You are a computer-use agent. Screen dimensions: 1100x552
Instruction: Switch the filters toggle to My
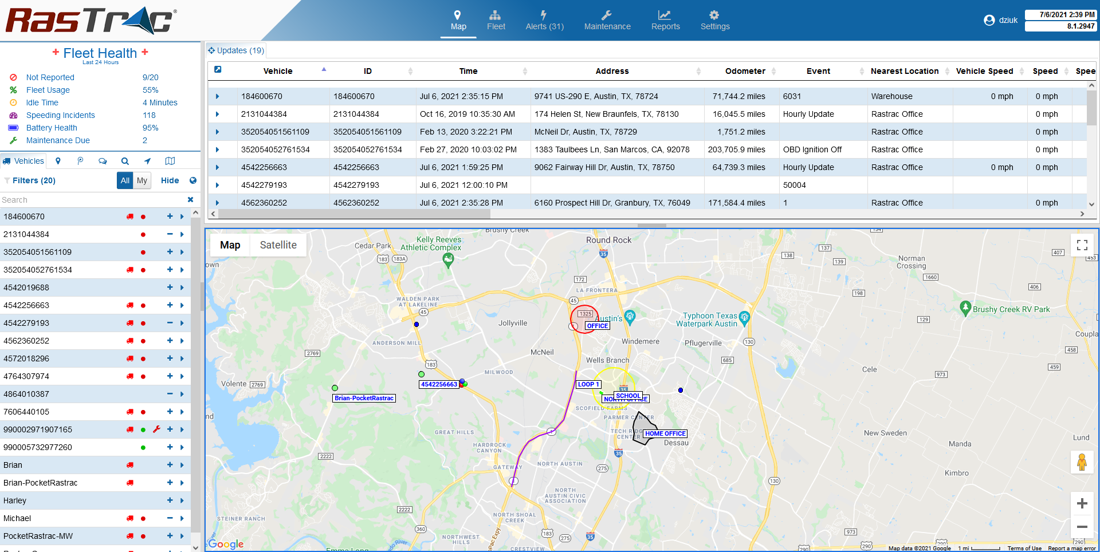(x=142, y=180)
